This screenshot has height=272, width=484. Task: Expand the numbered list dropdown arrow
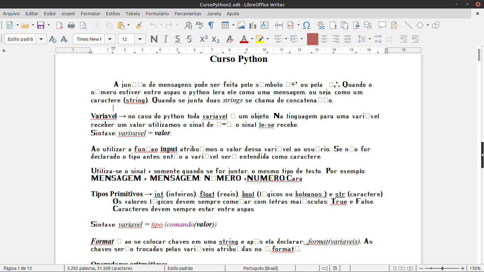[302, 39]
